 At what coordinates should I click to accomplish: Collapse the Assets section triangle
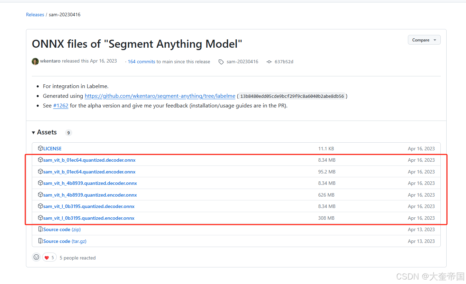coord(34,133)
